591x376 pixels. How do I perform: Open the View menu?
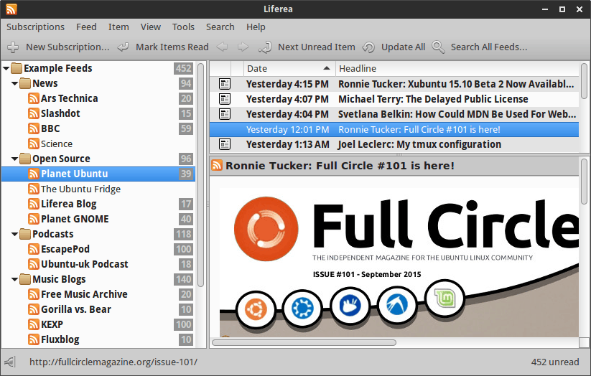[151, 27]
